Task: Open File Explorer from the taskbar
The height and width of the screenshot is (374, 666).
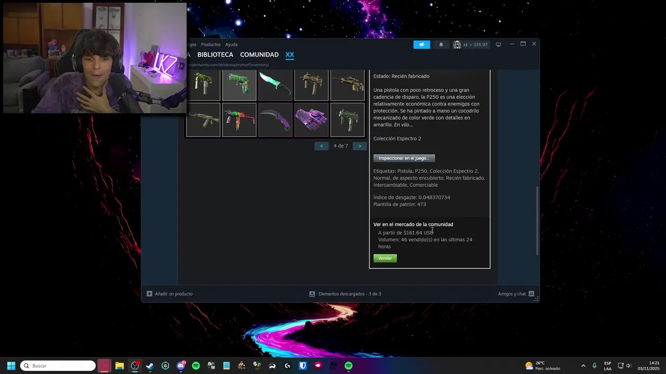Action: (x=119, y=366)
